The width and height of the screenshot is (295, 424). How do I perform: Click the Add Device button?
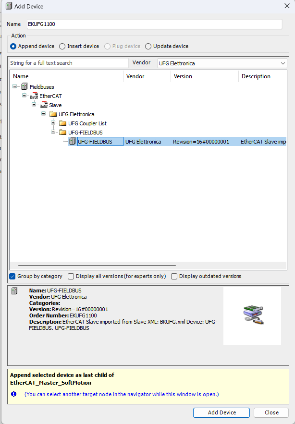pyautogui.click(x=221, y=412)
